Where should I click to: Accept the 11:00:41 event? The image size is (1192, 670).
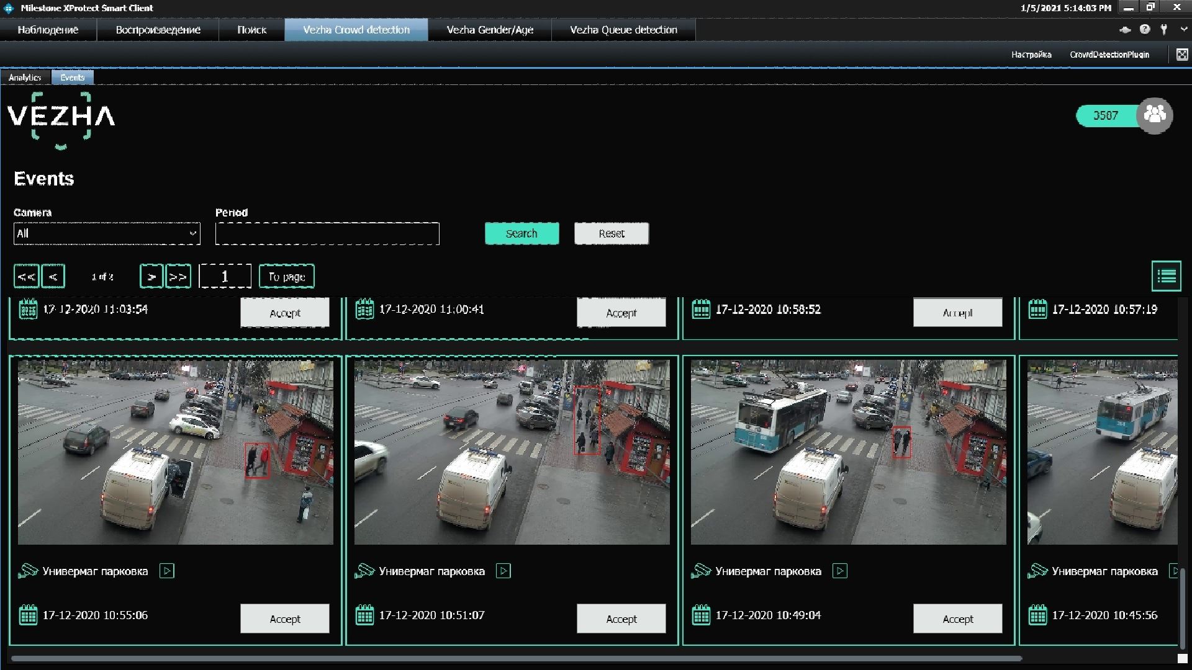tap(621, 313)
